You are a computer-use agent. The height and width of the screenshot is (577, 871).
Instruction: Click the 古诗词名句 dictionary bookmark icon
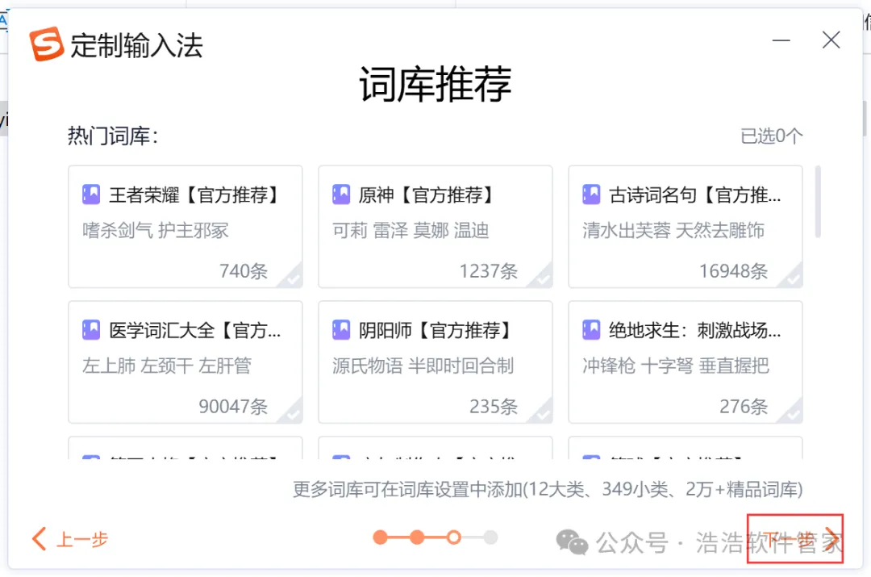[591, 194]
